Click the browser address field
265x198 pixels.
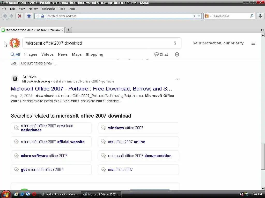(118, 16)
